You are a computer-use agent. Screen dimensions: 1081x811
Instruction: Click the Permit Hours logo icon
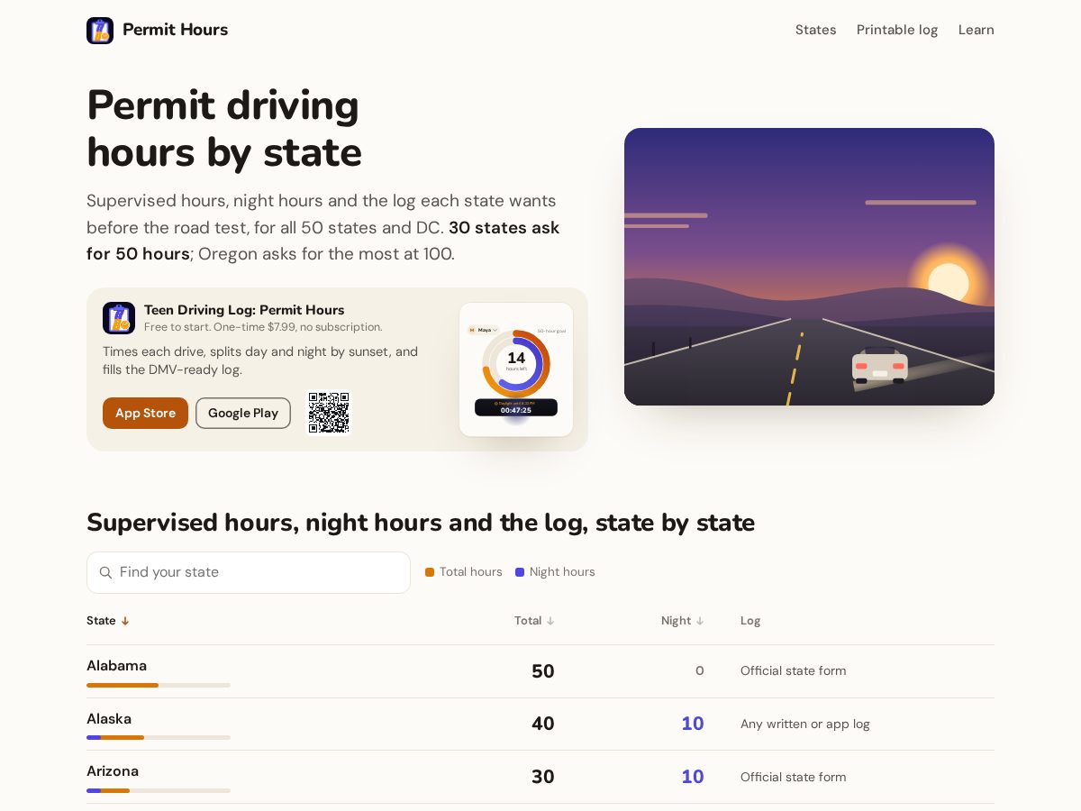(x=100, y=31)
